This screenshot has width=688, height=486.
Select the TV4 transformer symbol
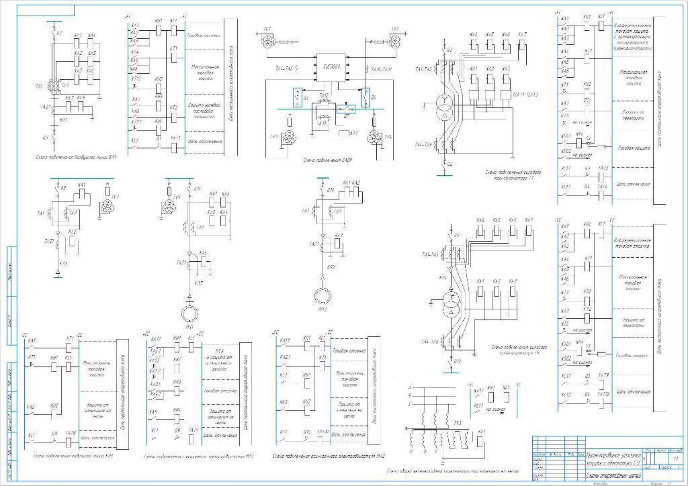pos(374,137)
